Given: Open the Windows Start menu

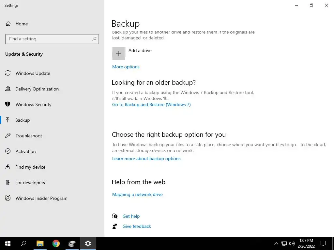Looking at the screenshot, I should [x=8, y=243].
